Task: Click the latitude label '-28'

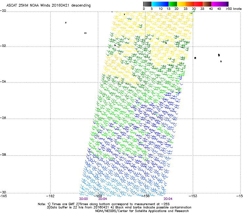Action: click(x=3, y=155)
